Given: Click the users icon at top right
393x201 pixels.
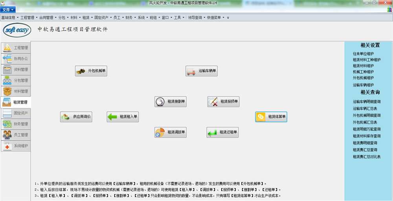Looking at the screenshot, I should 389,10.
